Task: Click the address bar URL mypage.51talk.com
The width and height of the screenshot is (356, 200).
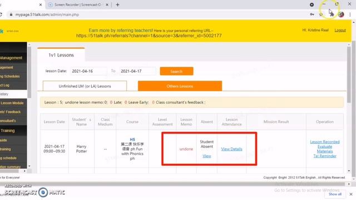Action: 47,14
